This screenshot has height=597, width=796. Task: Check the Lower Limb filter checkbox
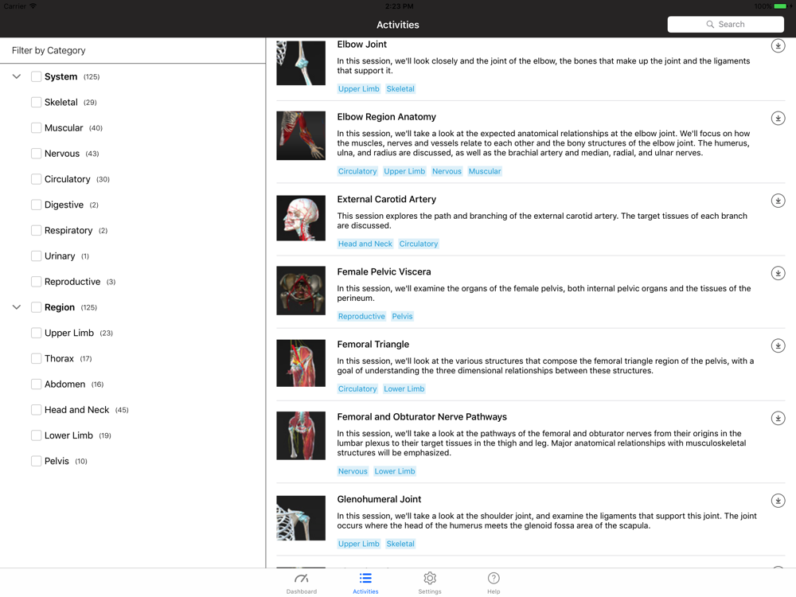click(x=36, y=435)
